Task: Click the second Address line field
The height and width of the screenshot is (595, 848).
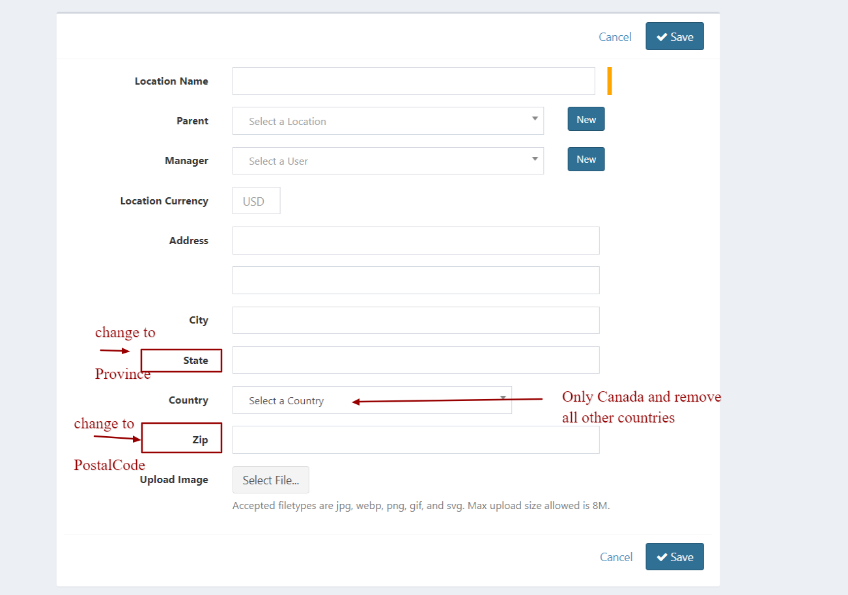Action: tap(416, 280)
